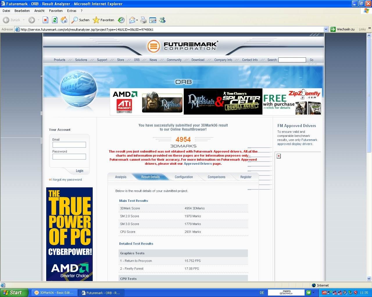Image resolution: width=372 pixels, height=297 pixels.
Task: Click the page icon in the address bar
Action: tap(17, 29)
